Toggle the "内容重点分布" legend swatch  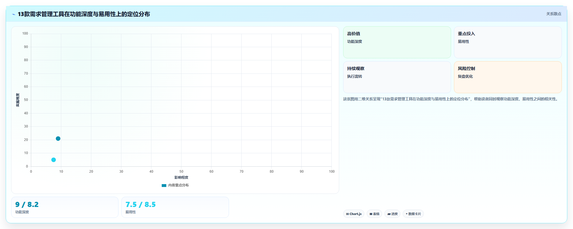pos(164,185)
